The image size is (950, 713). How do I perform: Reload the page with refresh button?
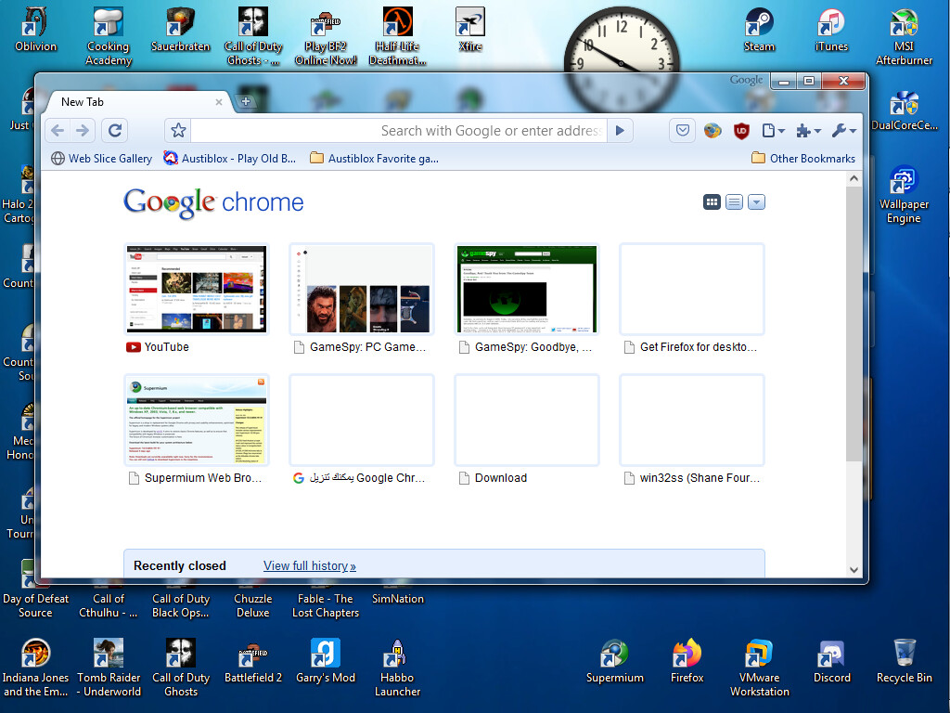point(115,130)
